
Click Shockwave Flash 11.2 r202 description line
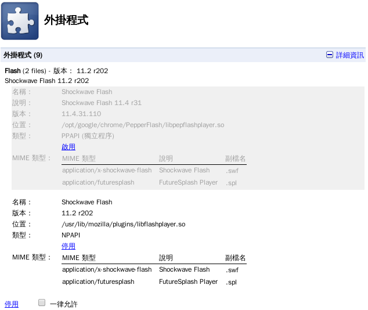[46, 81]
